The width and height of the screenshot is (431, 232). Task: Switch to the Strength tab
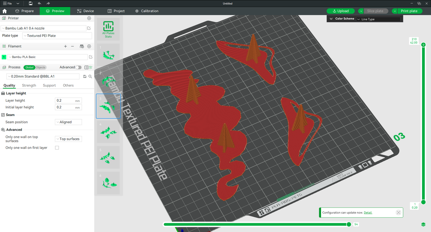pyautogui.click(x=29, y=86)
